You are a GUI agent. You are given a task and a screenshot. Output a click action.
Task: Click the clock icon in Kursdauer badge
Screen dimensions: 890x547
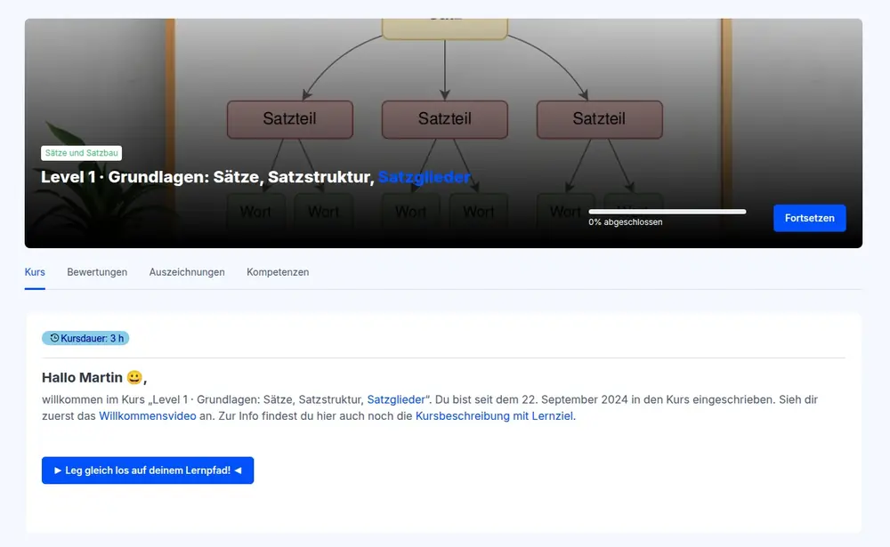[54, 338]
